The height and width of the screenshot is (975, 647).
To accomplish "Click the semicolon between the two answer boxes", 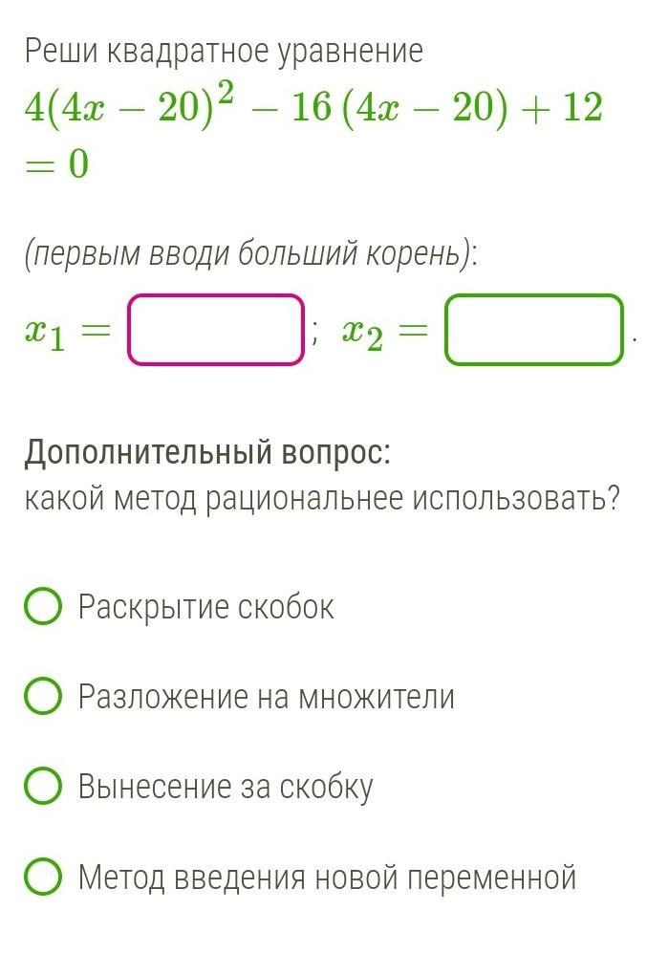I will click(314, 333).
